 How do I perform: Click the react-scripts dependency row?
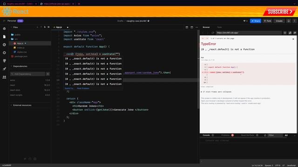(x=30, y=95)
